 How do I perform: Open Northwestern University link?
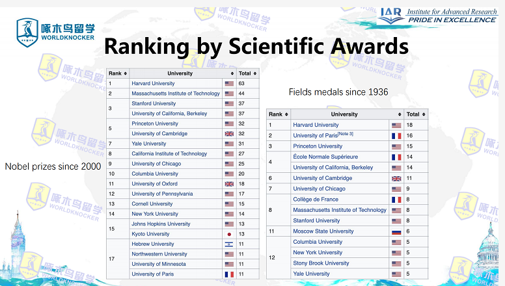pos(159,254)
